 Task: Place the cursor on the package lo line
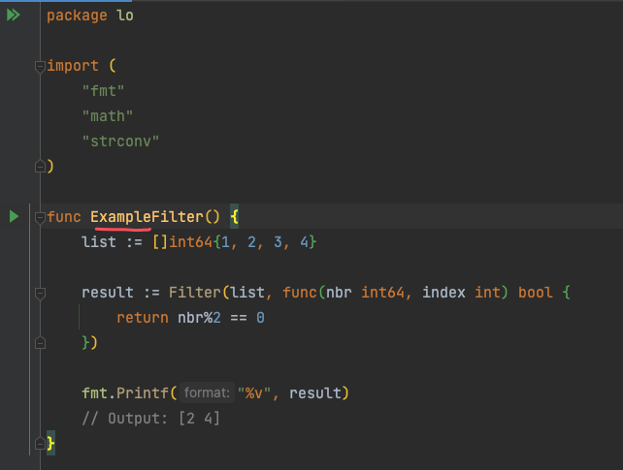[x=90, y=16]
